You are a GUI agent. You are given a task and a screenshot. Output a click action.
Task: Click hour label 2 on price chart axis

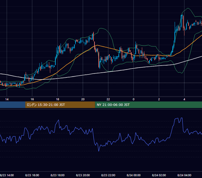(x=159, y=99)
